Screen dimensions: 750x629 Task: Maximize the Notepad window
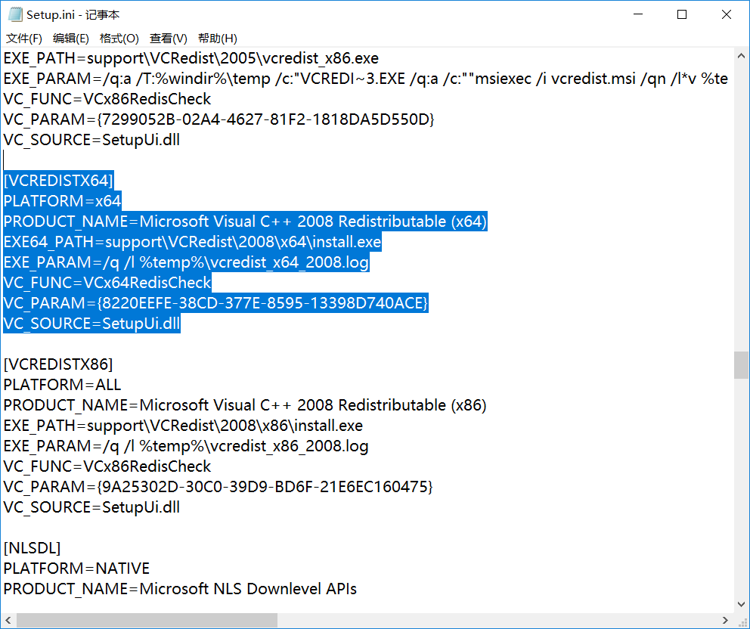pos(682,14)
